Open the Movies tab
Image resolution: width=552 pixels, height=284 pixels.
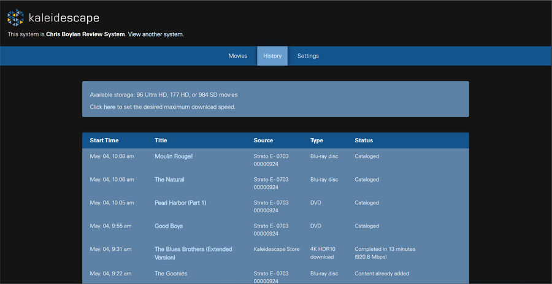tap(238, 56)
